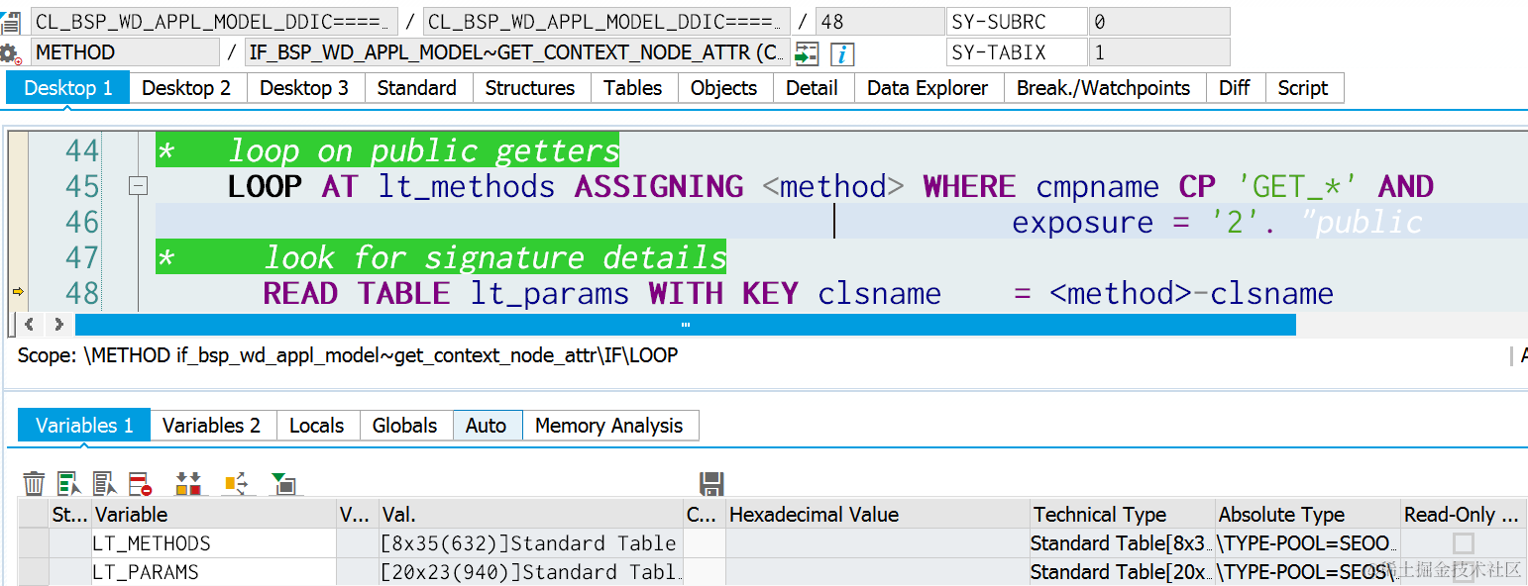The height and width of the screenshot is (586, 1528).
Task: Open the Break./Watchpoints tab
Action: (x=1104, y=88)
